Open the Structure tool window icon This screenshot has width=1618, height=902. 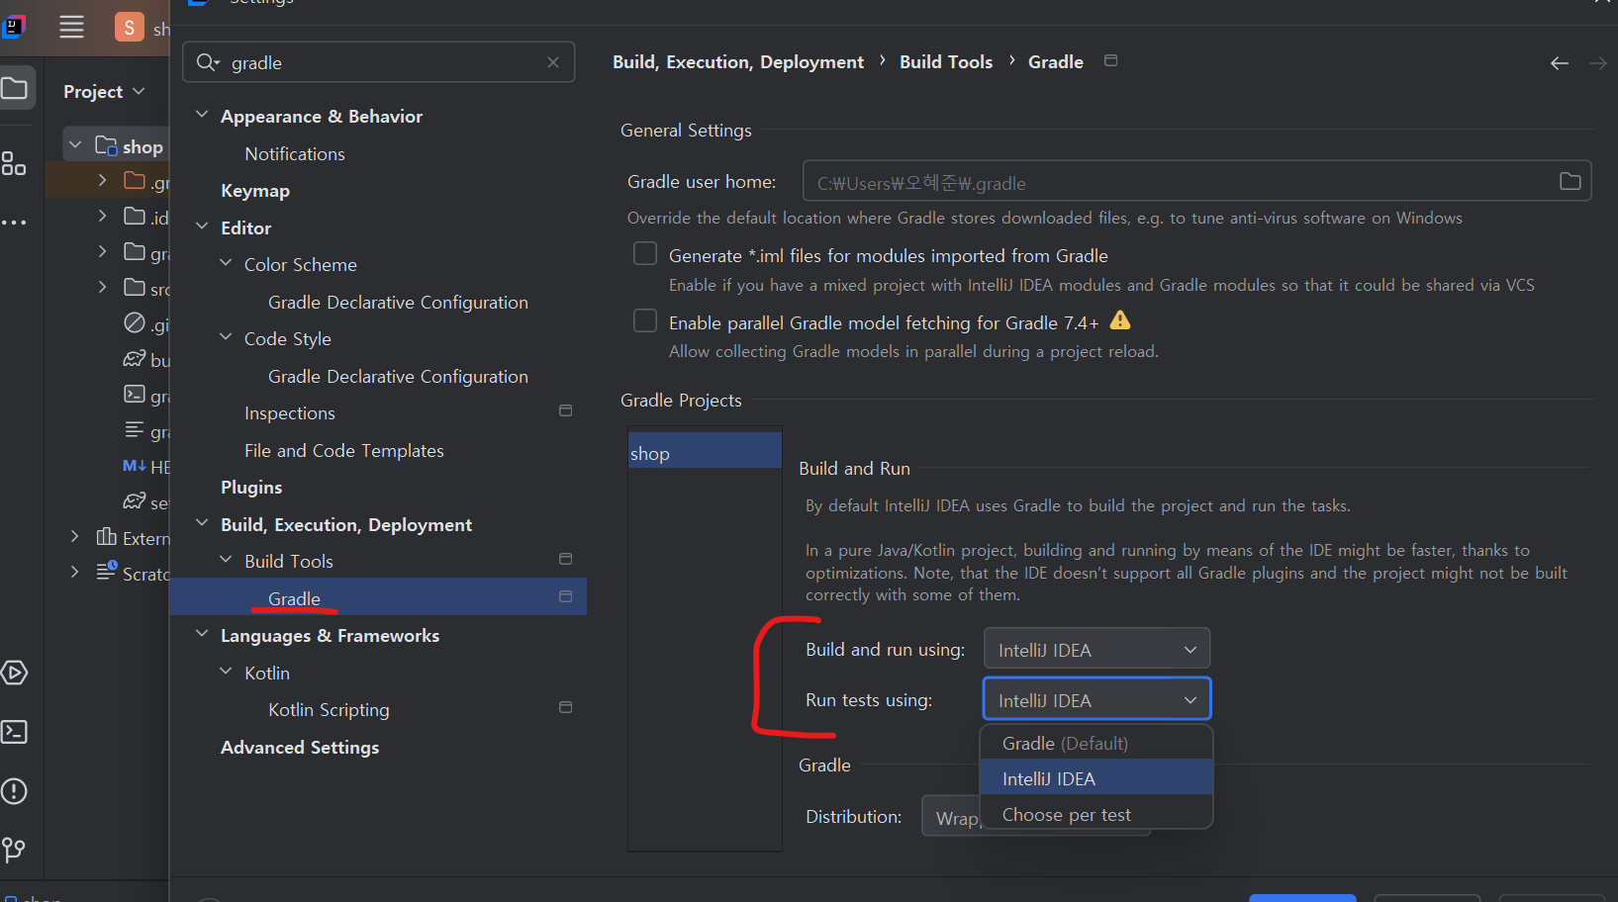tap(14, 163)
